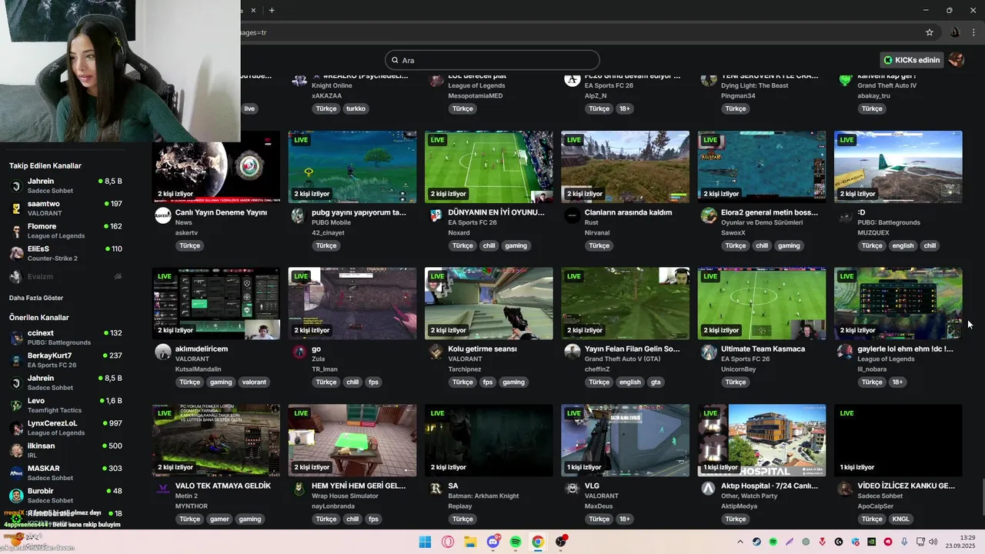Viewport: 985px width, 554px height.
Task: Click the microphone tray icon
Action: [904, 542]
